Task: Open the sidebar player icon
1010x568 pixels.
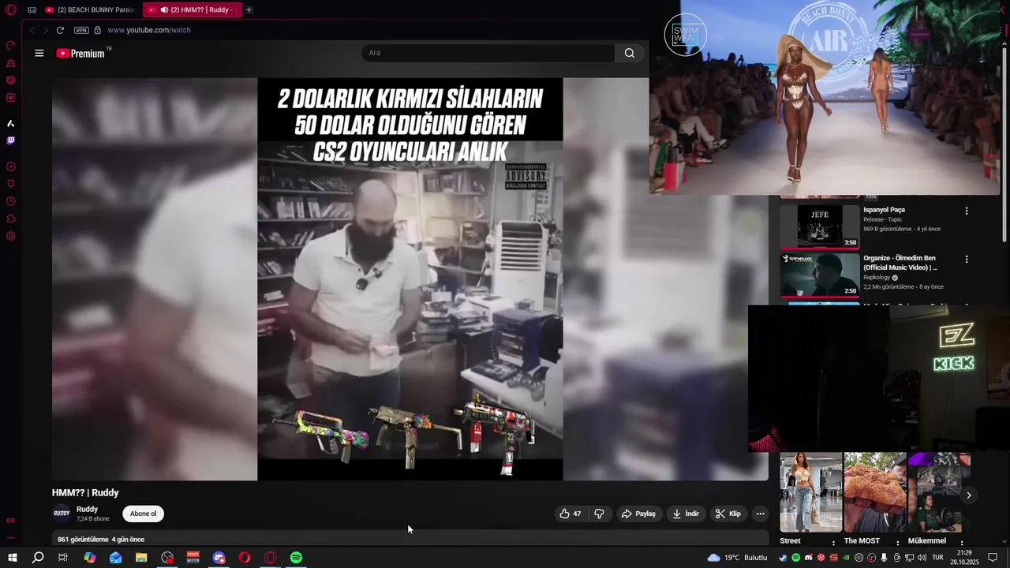Action: click(11, 166)
